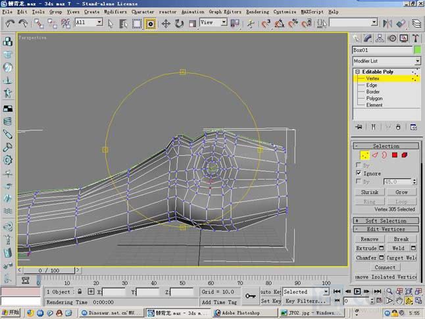Collapse the Edit Vertices rollout
425x319 pixels.
click(x=386, y=229)
